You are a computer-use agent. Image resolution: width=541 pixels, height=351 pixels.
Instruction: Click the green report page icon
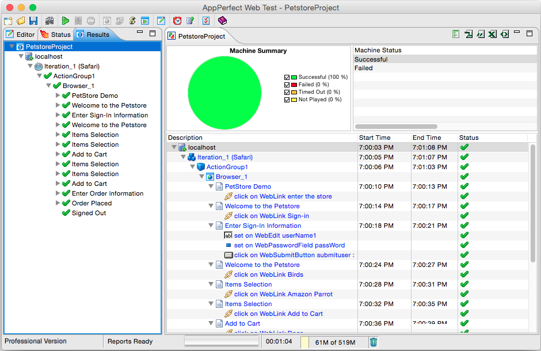pyautogui.click(x=456, y=34)
